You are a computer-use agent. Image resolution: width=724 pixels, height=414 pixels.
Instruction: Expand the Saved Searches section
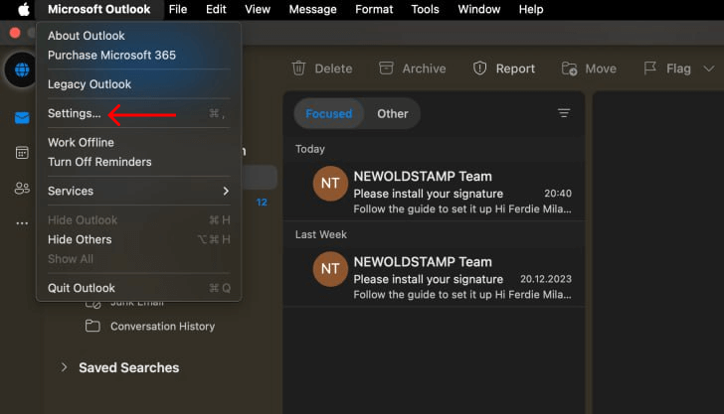65,367
